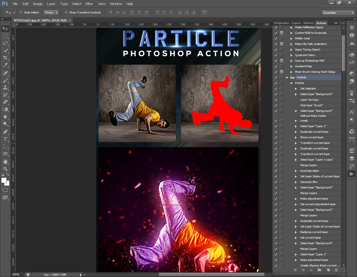
Task: Select the Gradient tool
Action: click(5, 109)
